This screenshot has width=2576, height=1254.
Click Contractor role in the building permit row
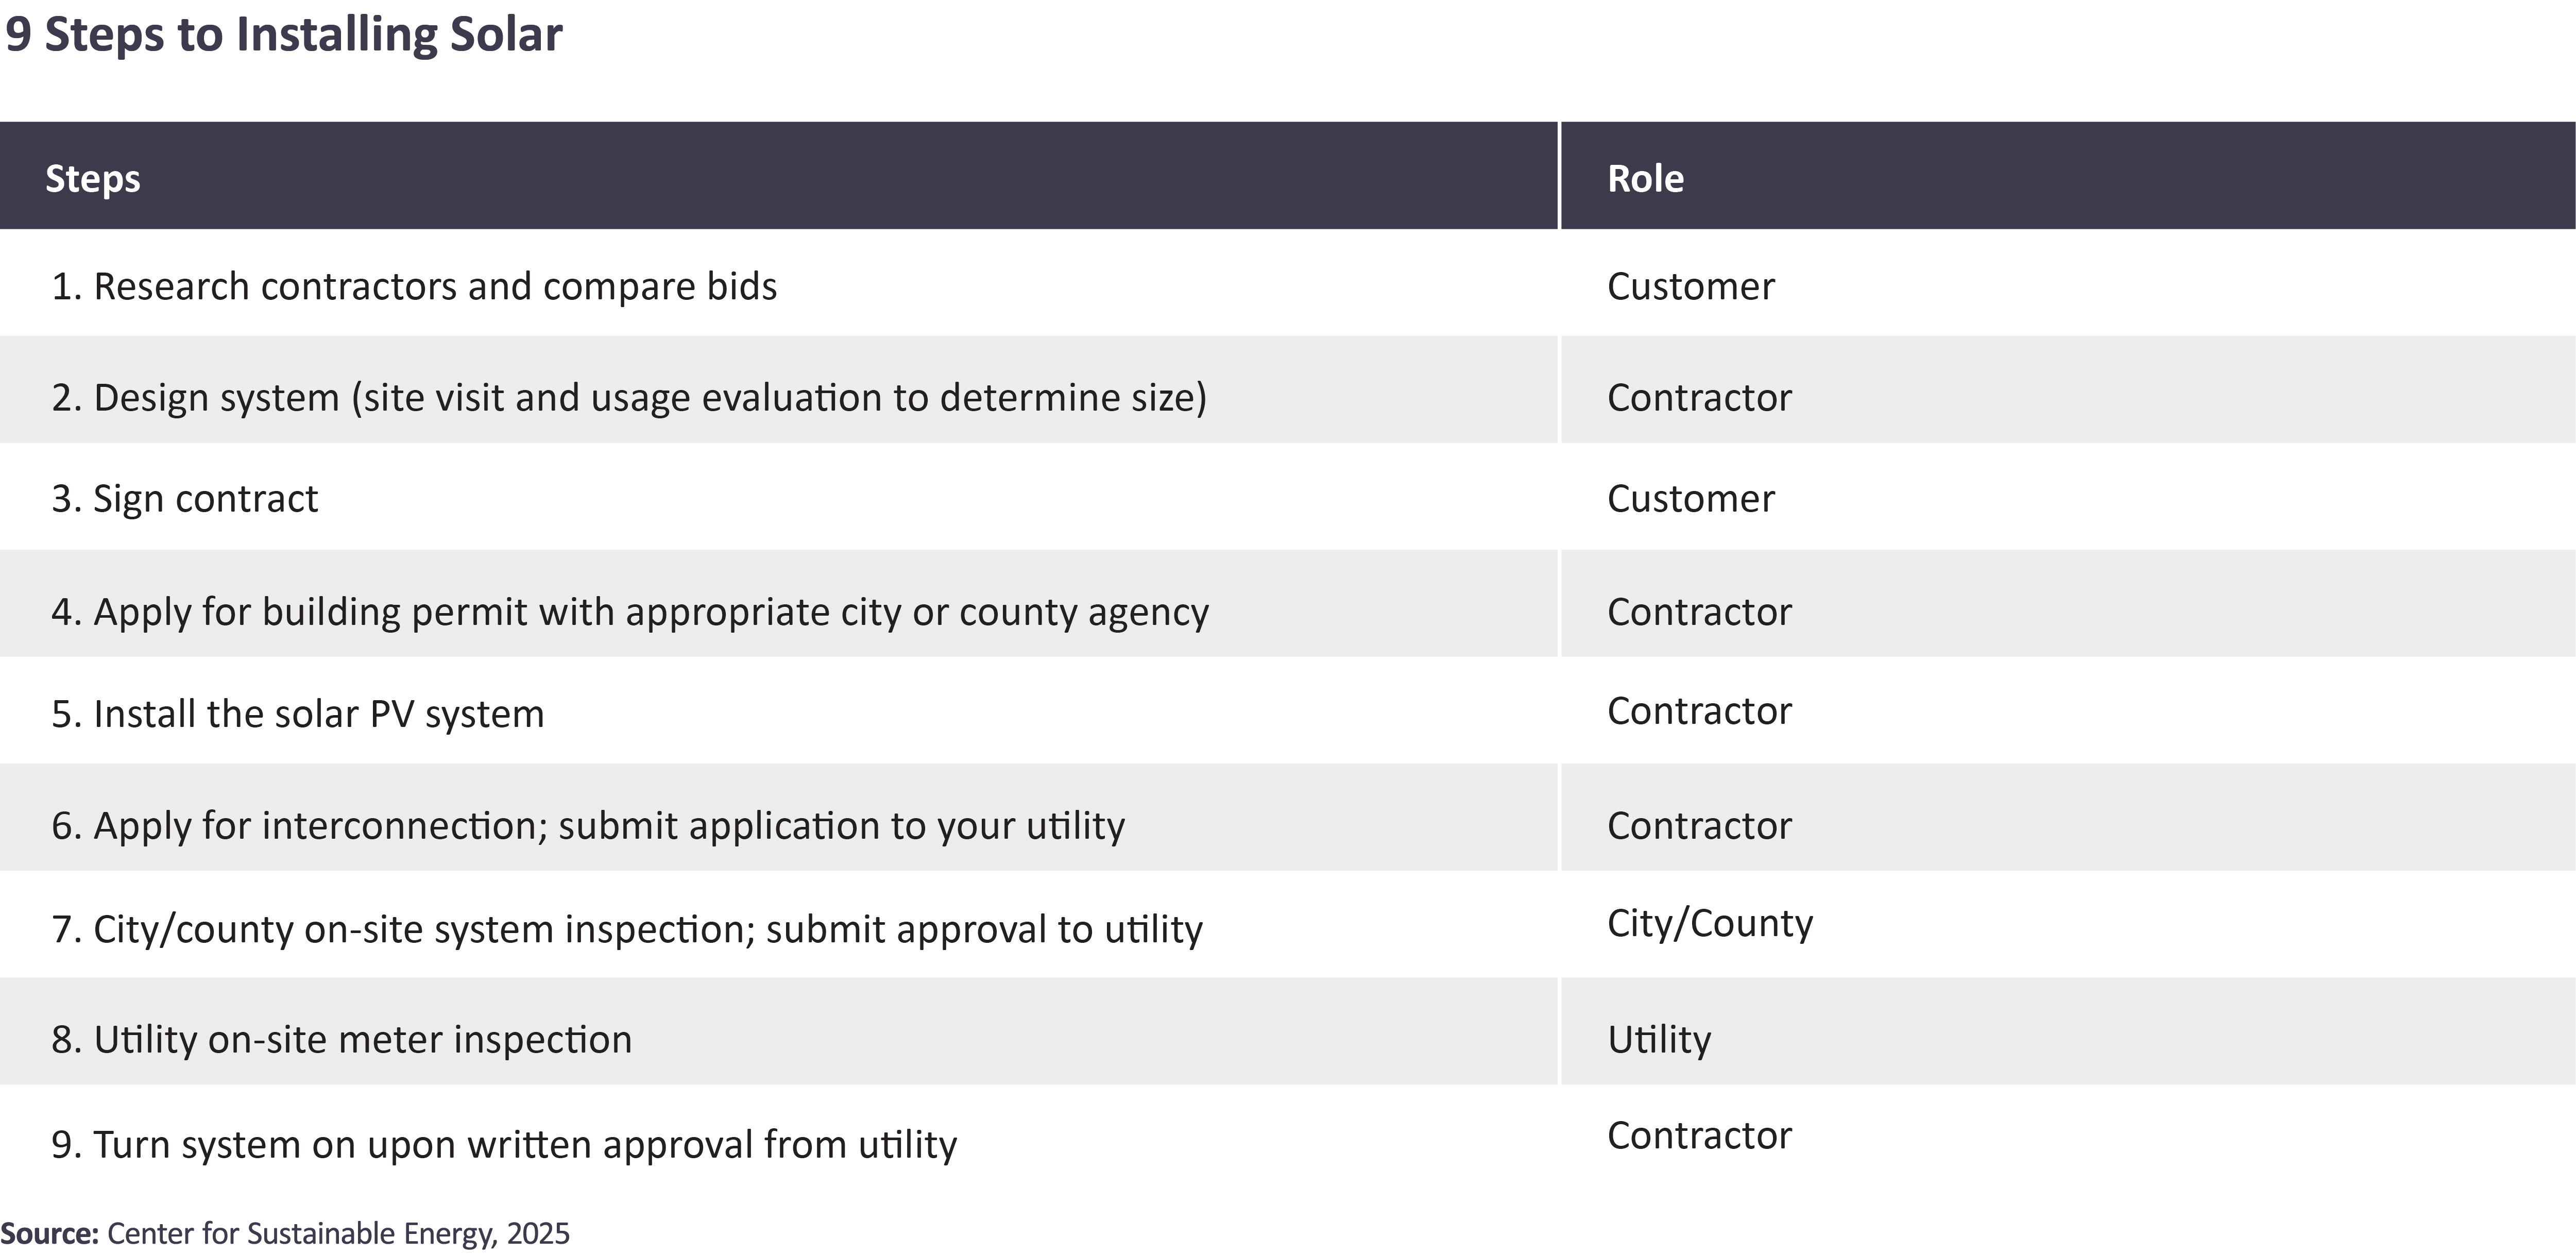(1699, 612)
